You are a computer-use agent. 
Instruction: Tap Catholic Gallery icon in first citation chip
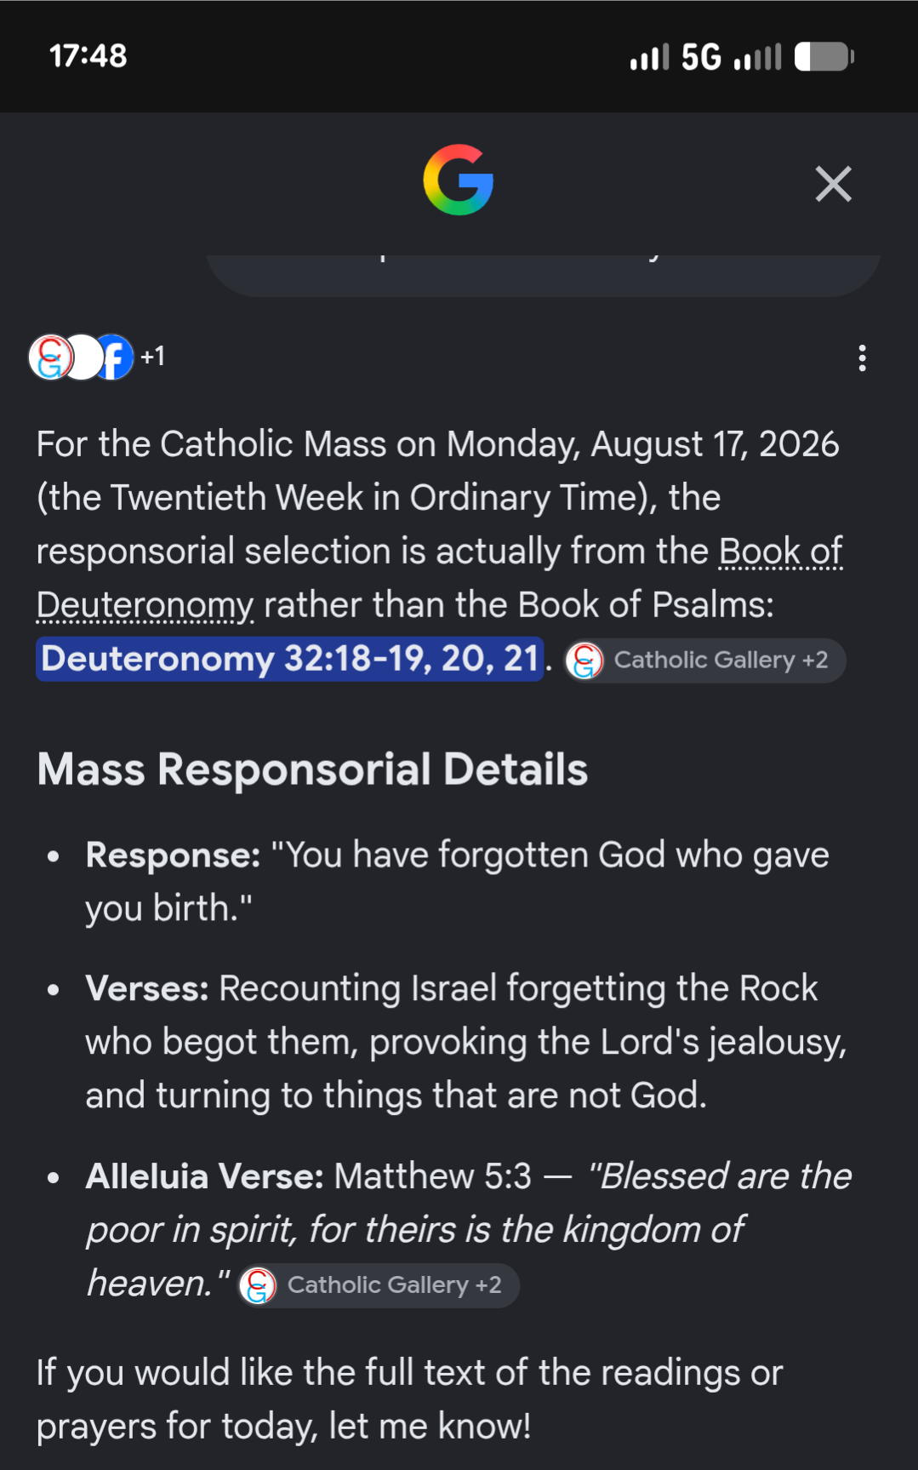584,661
